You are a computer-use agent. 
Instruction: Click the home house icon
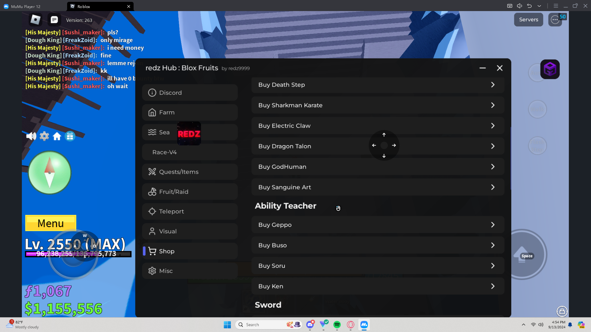[57, 136]
